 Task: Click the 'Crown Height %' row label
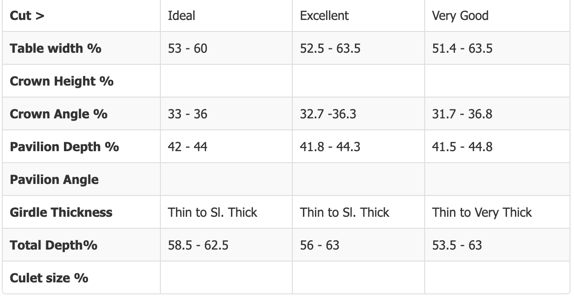(61, 81)
